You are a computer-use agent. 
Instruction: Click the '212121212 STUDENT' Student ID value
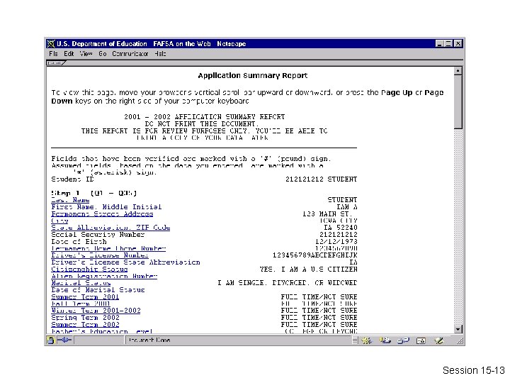pyautogui.click(x=322, y=179)
